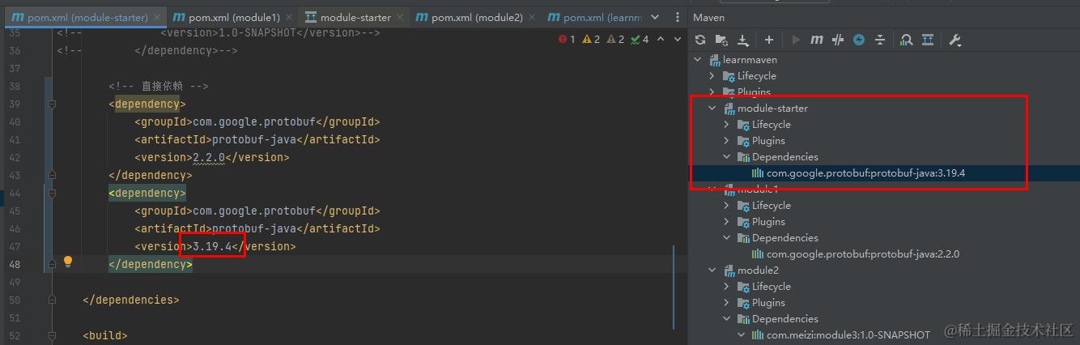
Task: Close pom.xml (module1) tab
Action: (289, 17)
